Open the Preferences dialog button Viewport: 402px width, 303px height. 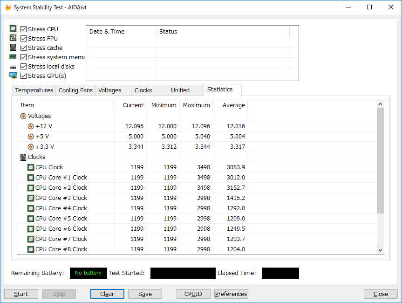click(231, 294)
